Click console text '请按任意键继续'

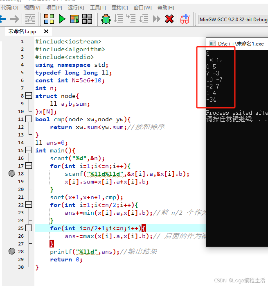[229, 119]
